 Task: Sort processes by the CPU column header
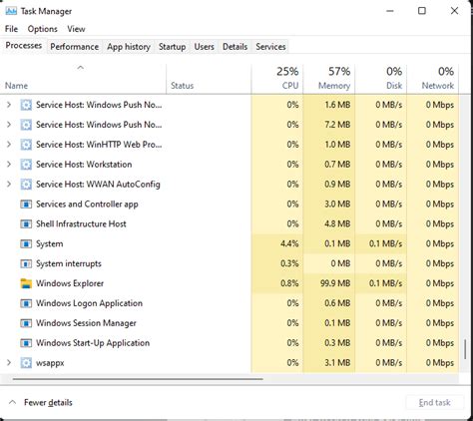click(277, 79)
